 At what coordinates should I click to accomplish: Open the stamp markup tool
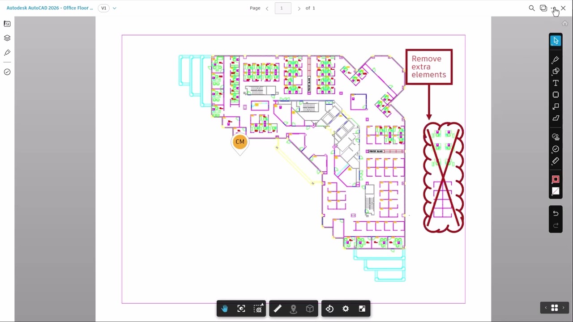coord(556,137)
